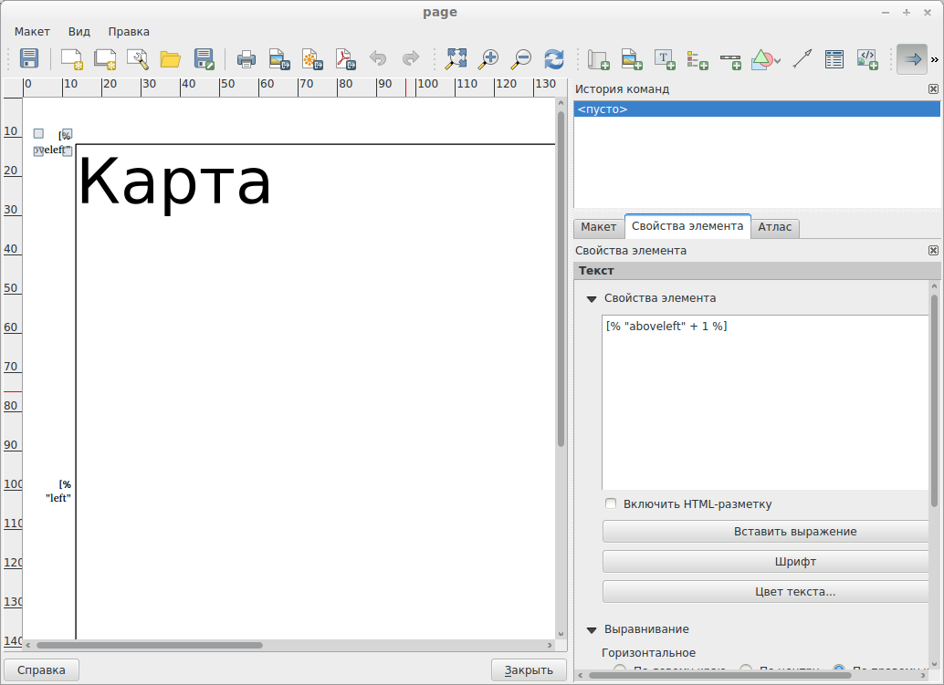Enable "Включить HTML-разметку"

pos(610,503)
